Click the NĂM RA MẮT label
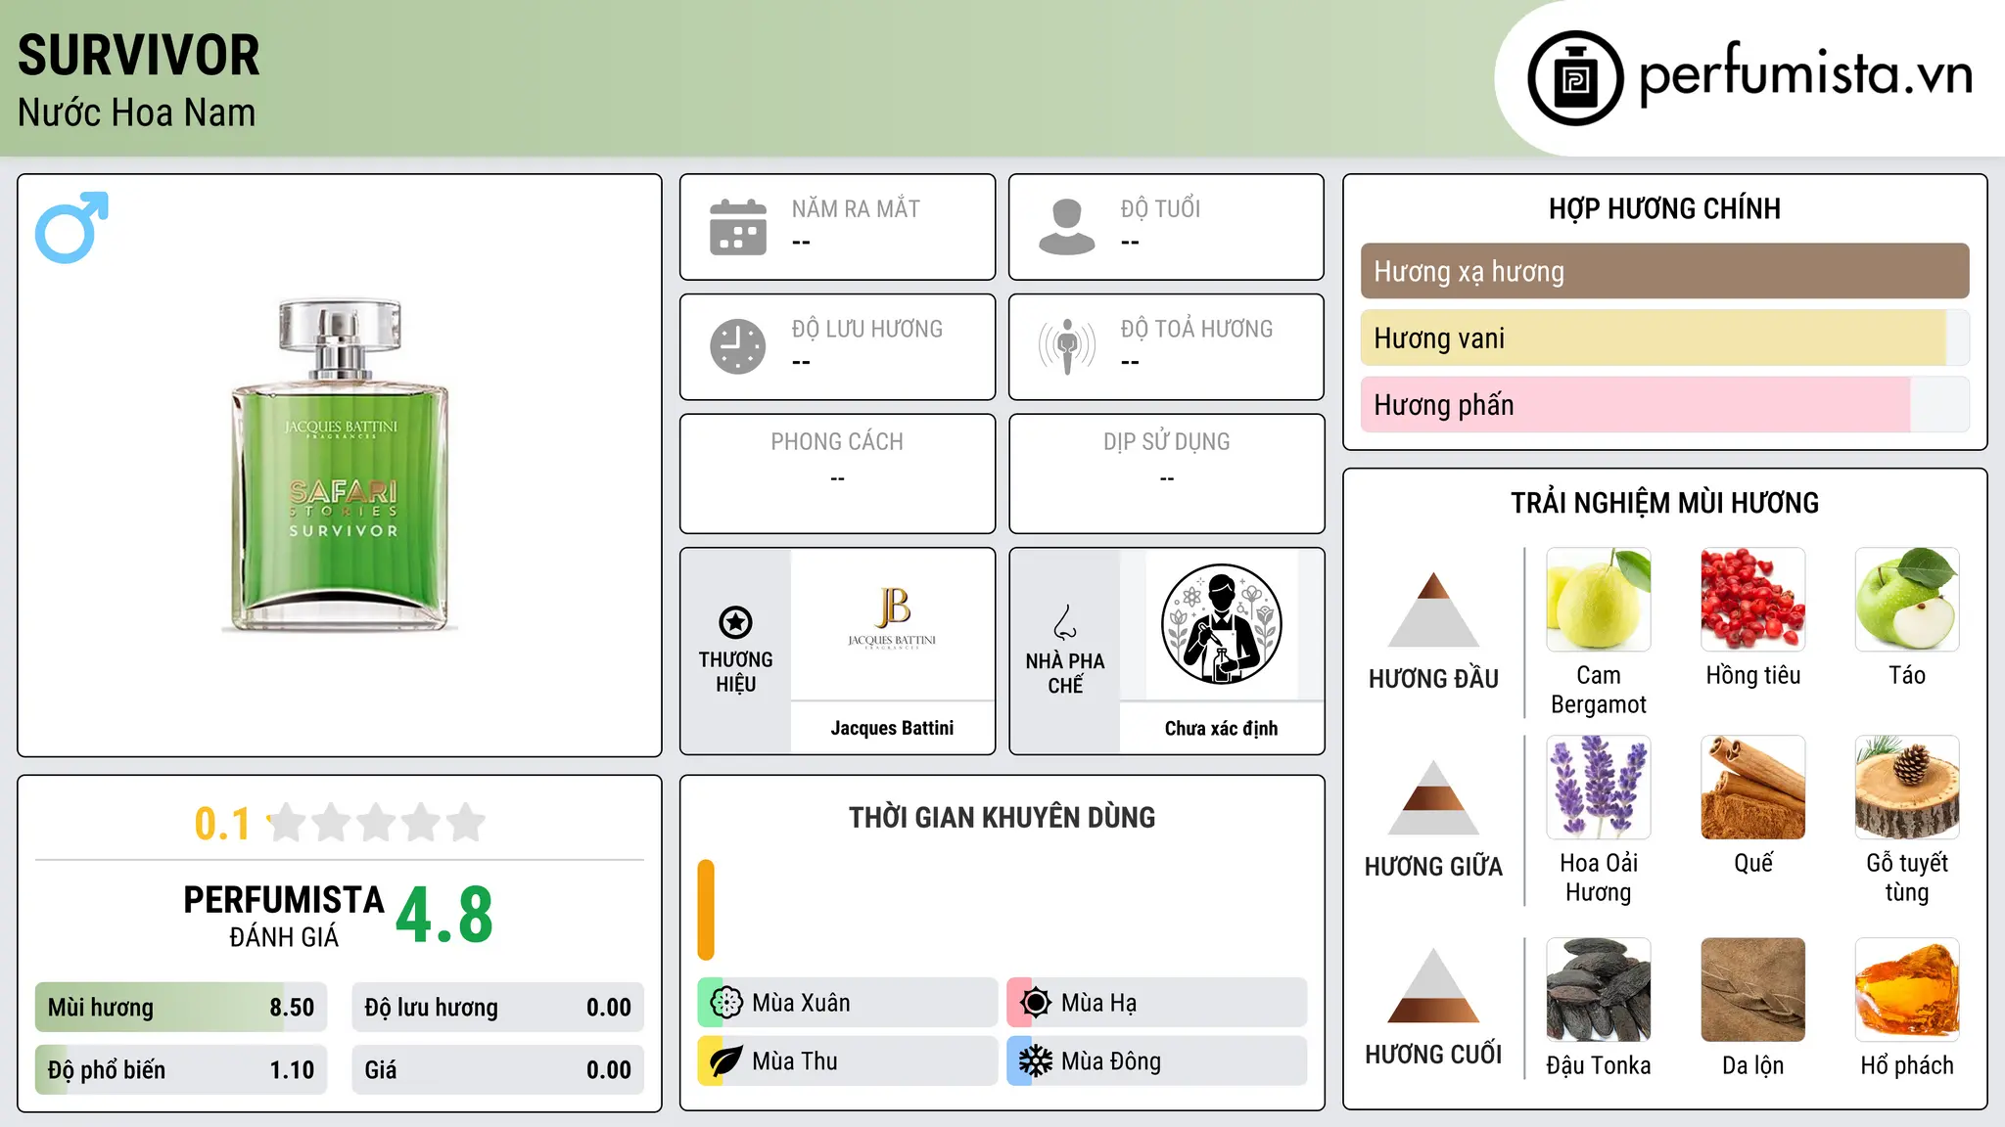Image resolution: width=2005 pixels, height=1127 pixels. tap(856, 209)
